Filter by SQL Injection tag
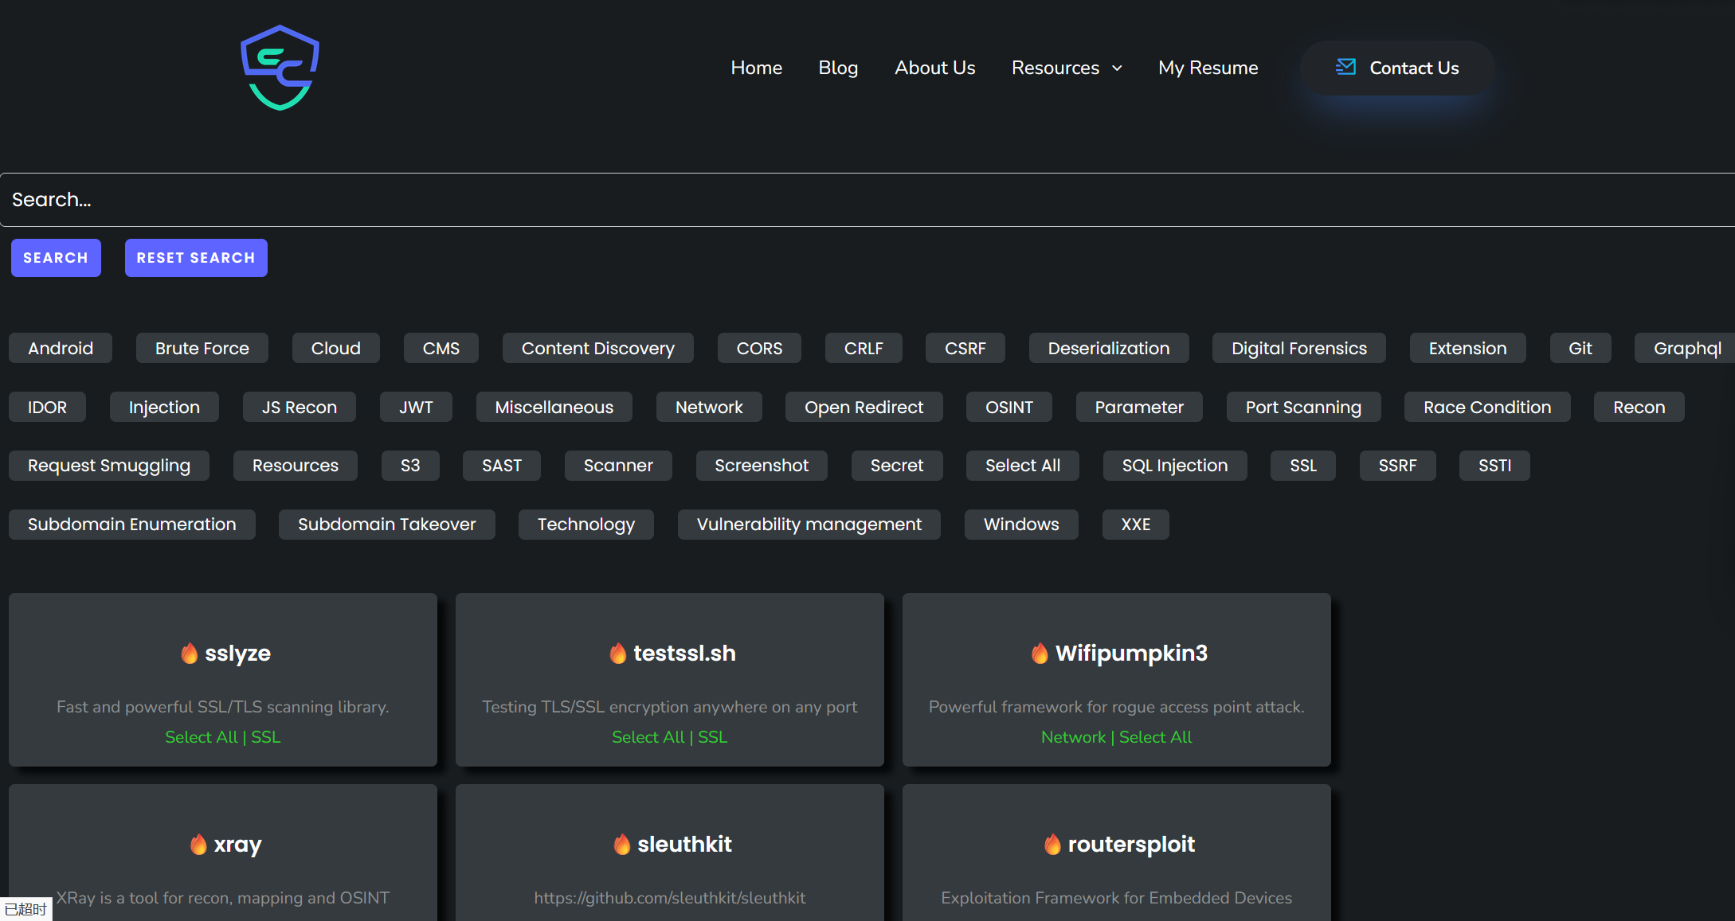 coord(1175,466)
